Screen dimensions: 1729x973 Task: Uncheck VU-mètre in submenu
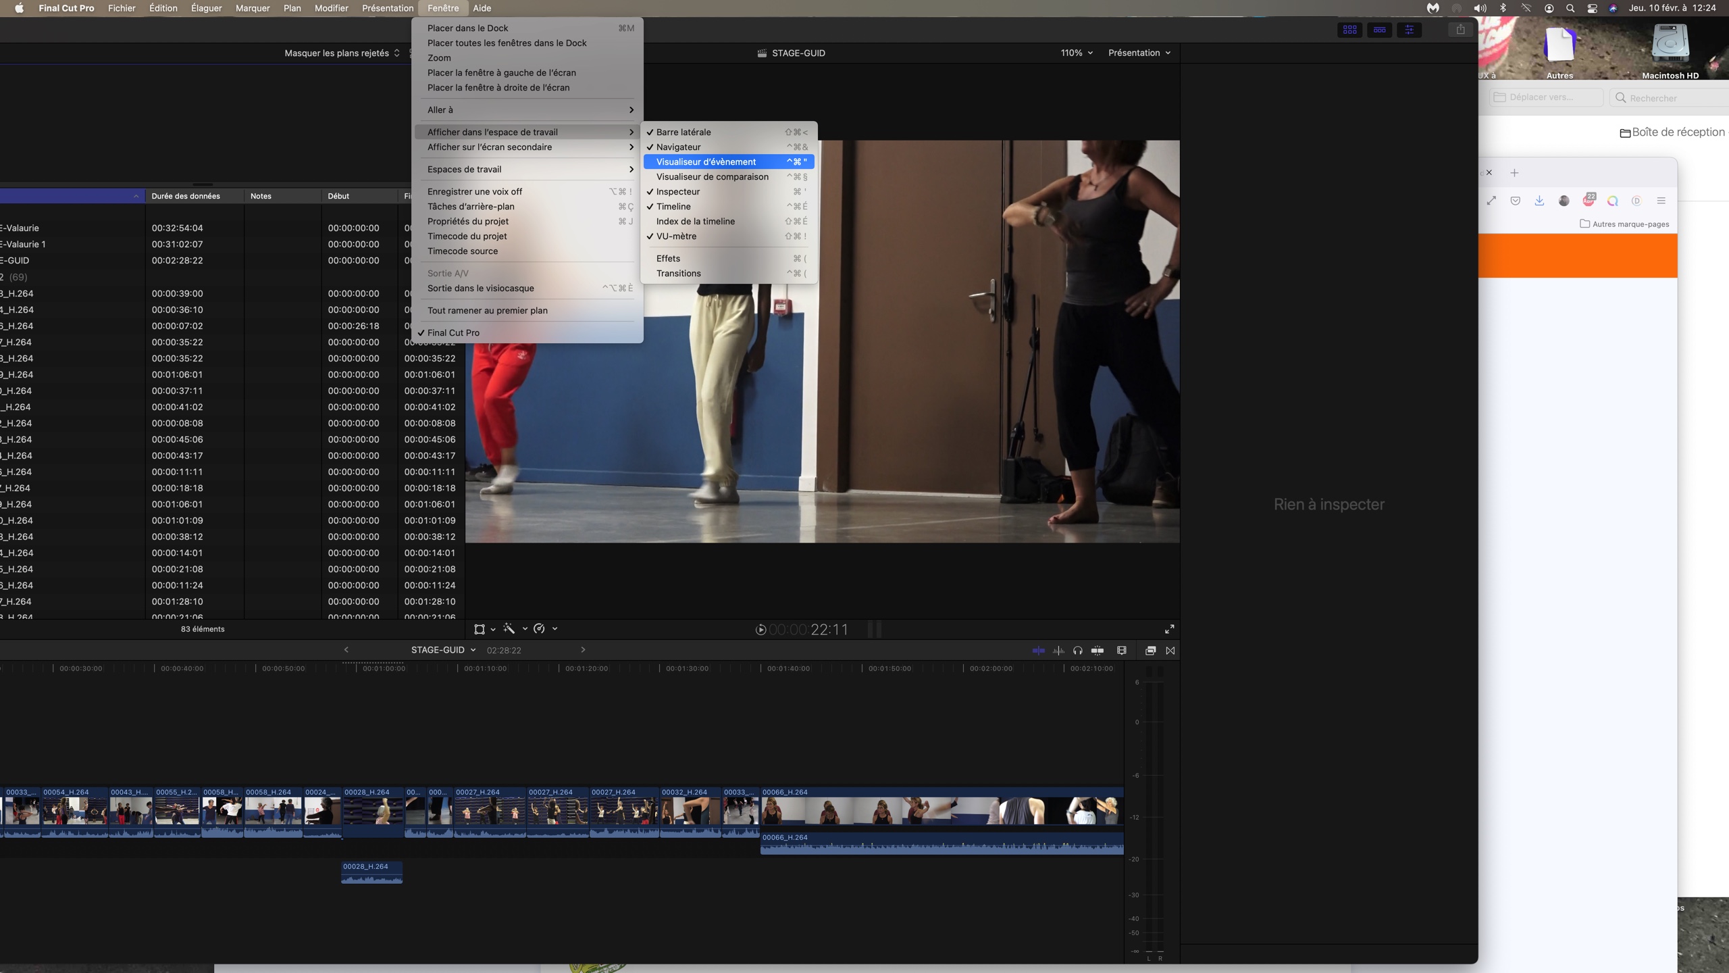729,236
